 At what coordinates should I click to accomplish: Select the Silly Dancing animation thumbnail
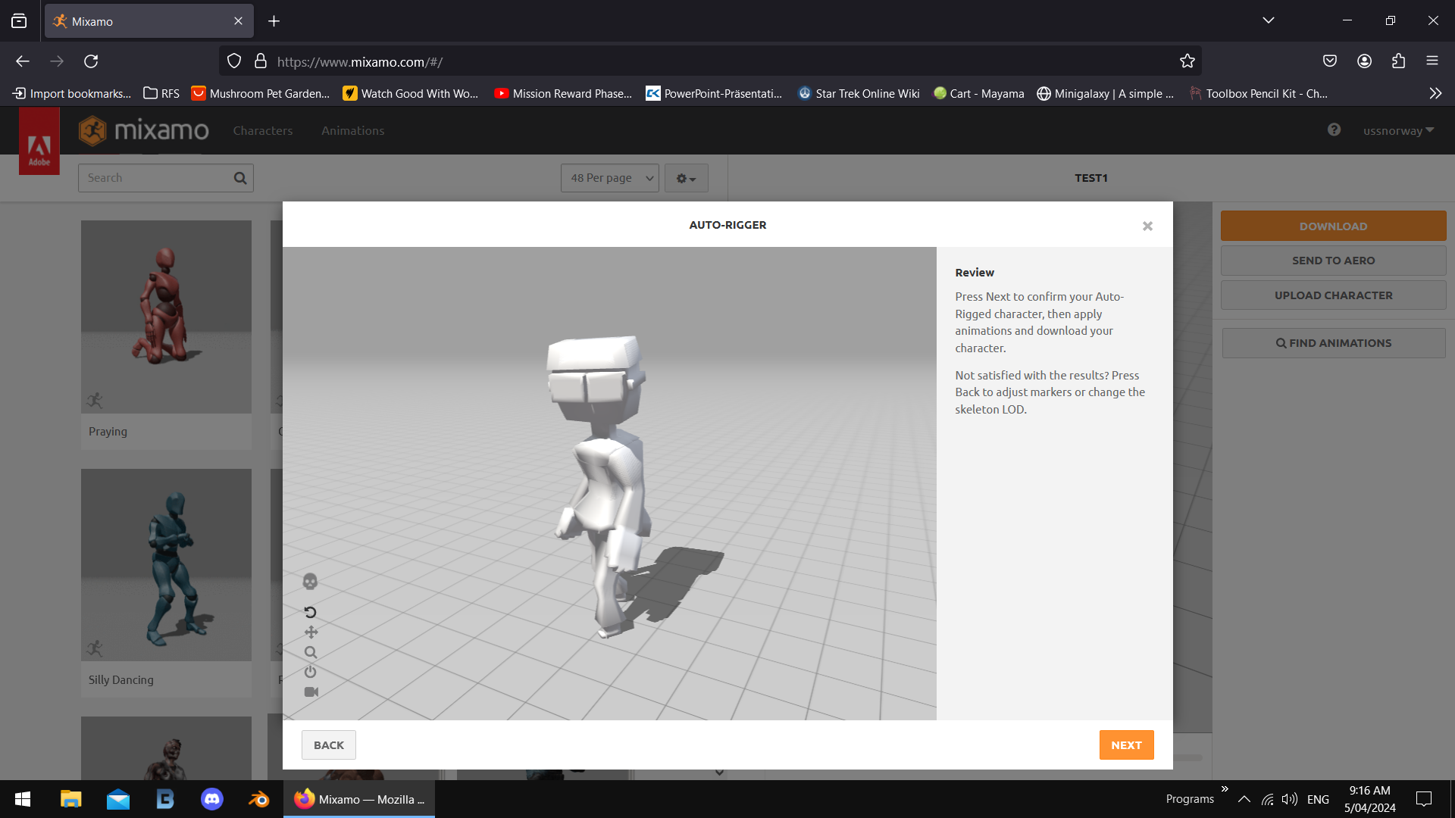click(166, 564)
